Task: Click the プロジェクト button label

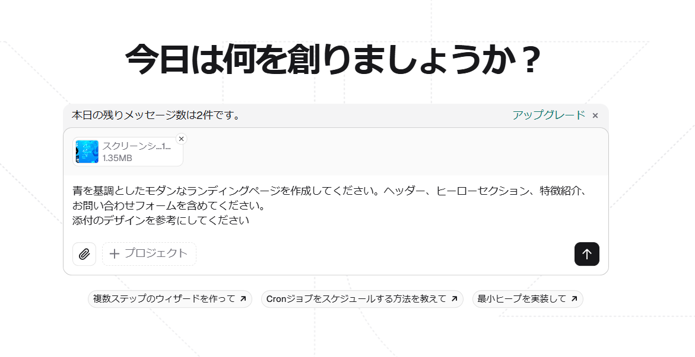Action: pos(155,253)
